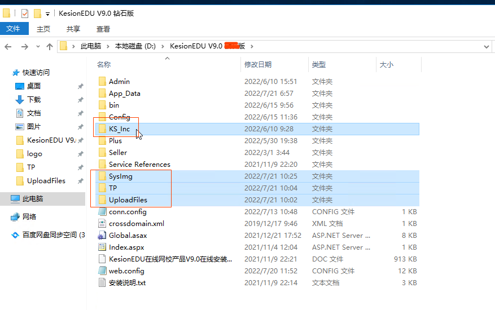Click the Back navigation arrow
This screenshot has width=495, height=310.
point(8,46)
